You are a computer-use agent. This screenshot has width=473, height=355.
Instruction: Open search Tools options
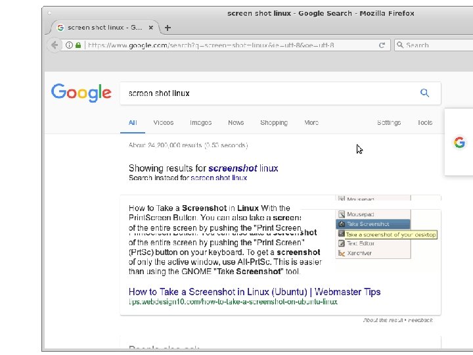[425, 122]
